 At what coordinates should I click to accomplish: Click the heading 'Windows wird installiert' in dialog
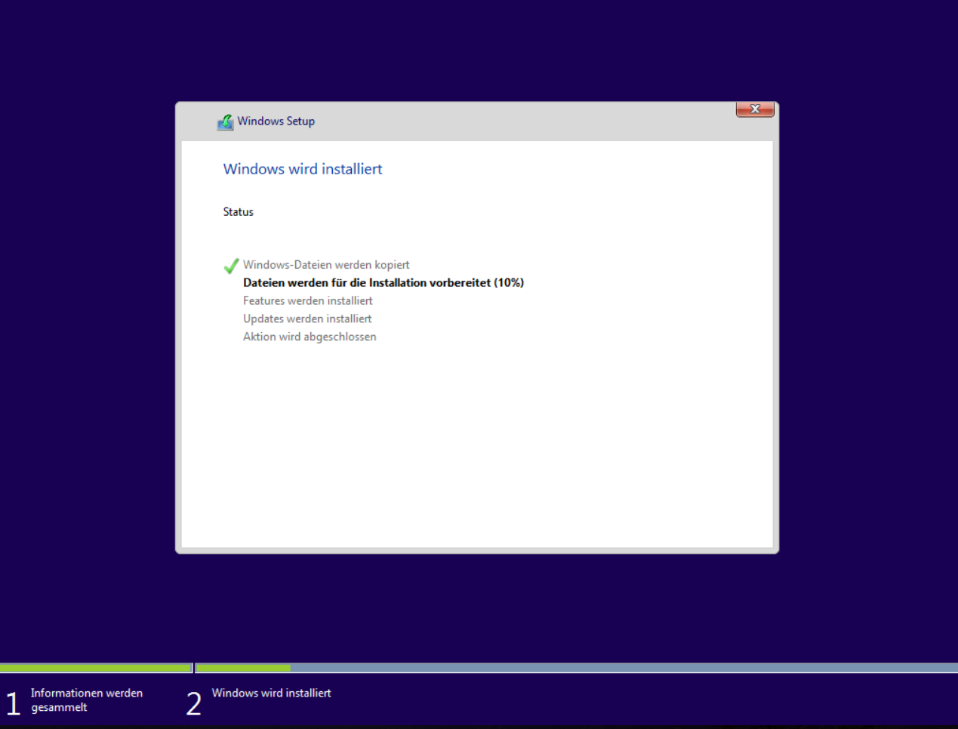click(303, 169)
